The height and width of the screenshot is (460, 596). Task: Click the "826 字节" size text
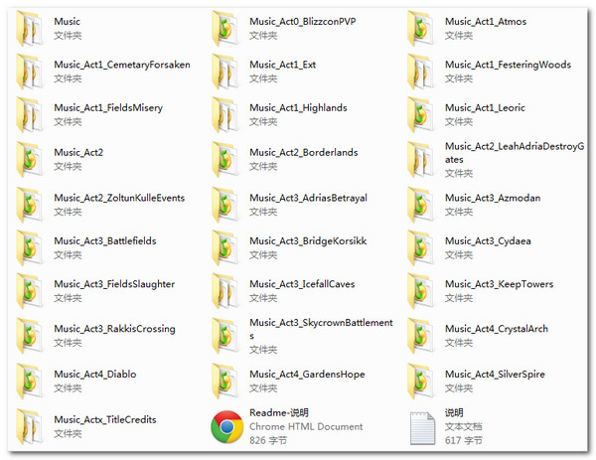(x=268, y=441)
